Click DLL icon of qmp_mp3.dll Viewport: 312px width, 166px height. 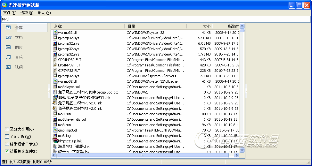55,130
